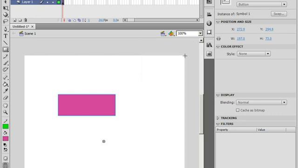
Task: Toggle Onion Skin Outlines
Action: [74, 20]
